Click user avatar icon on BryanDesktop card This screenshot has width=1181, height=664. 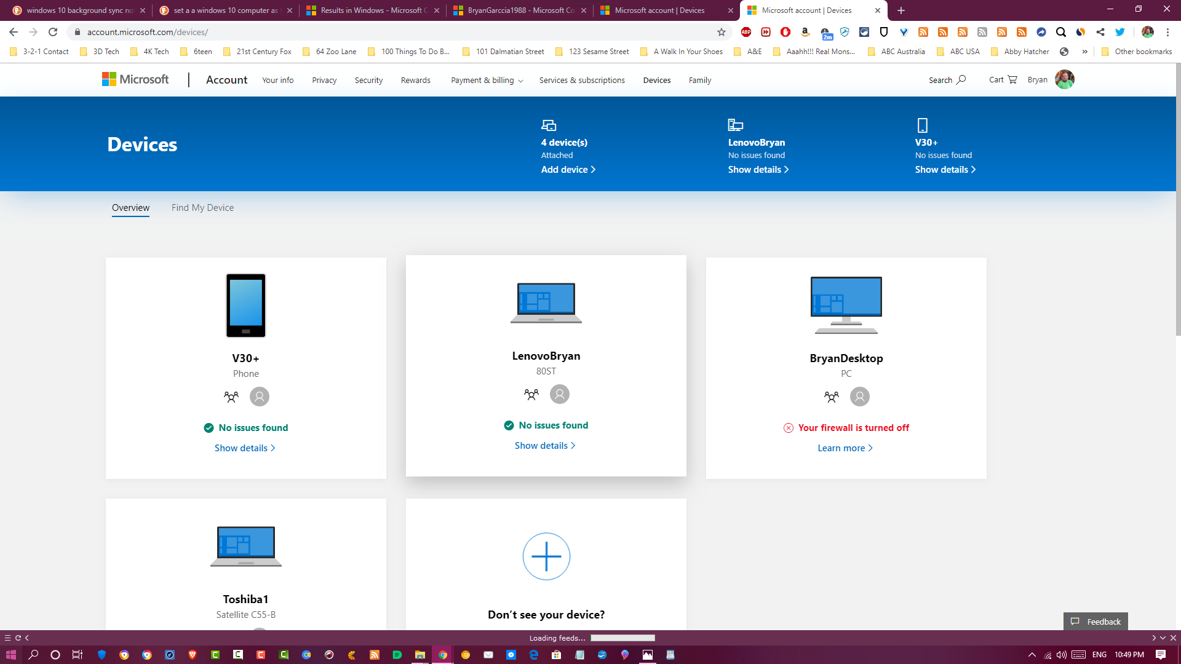(860, 397)
